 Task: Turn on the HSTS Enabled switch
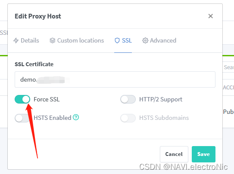pos(22,118)
